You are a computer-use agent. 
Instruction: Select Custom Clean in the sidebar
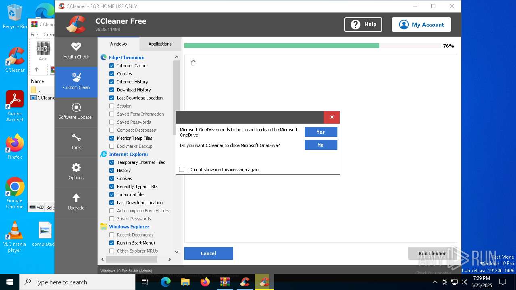click(76, 81)
